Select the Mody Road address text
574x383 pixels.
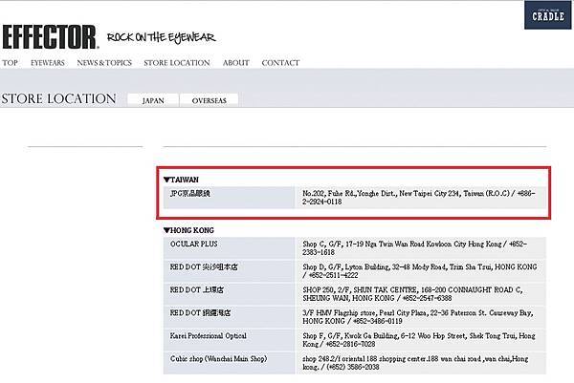click(420, 271)
